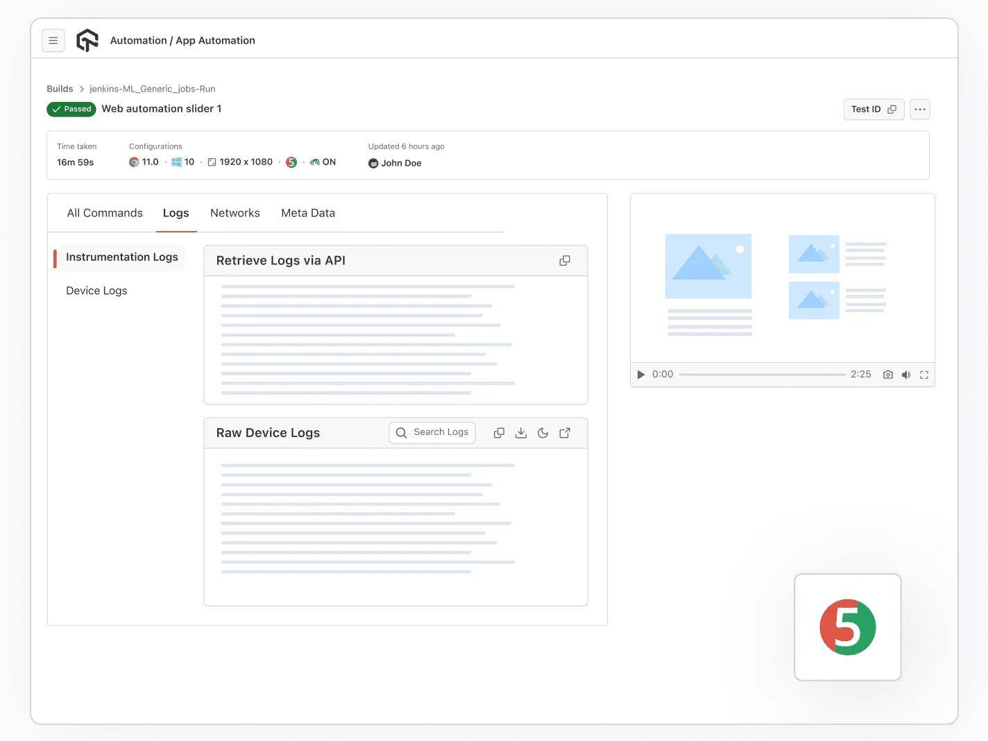Click the JUnit 5 framework card
The image size is (988, 741).
pos(848,627)
